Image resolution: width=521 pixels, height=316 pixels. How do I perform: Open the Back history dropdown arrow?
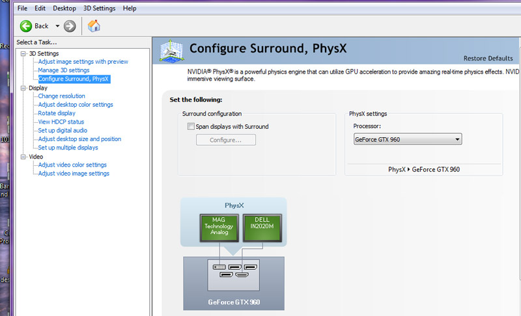click(57, 26)
